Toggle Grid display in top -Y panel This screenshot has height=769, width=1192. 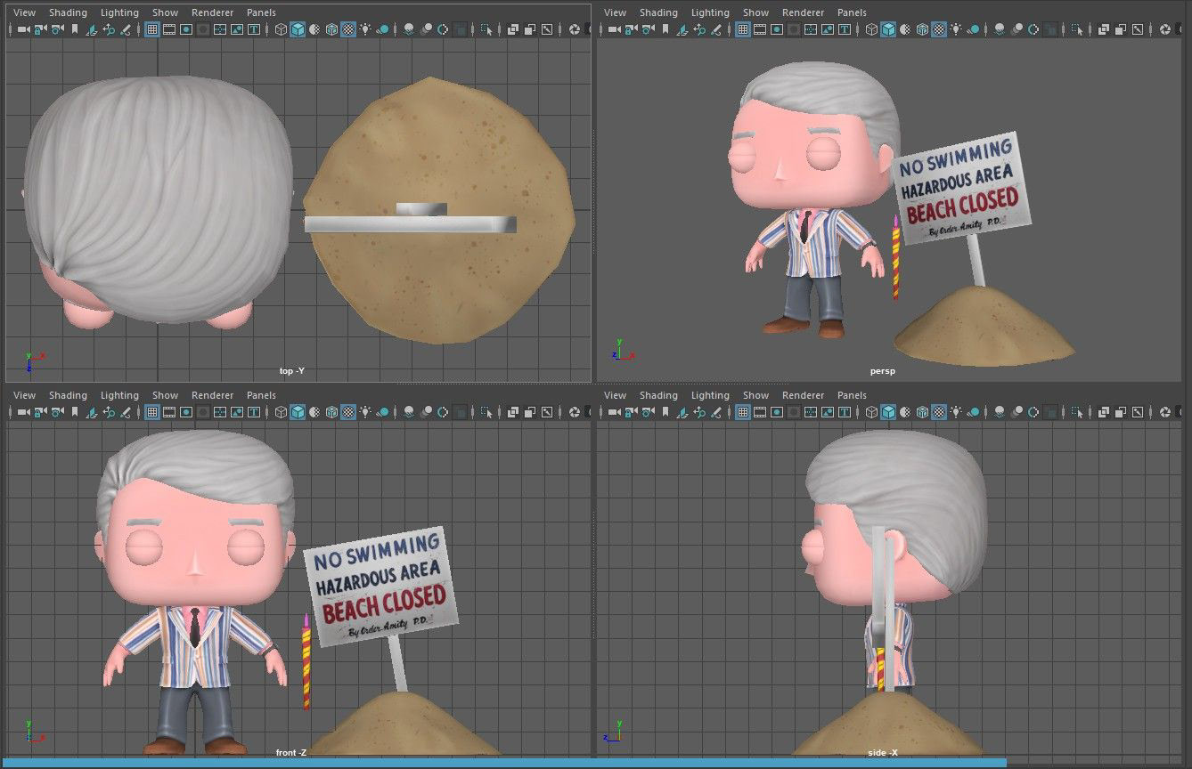152,29
